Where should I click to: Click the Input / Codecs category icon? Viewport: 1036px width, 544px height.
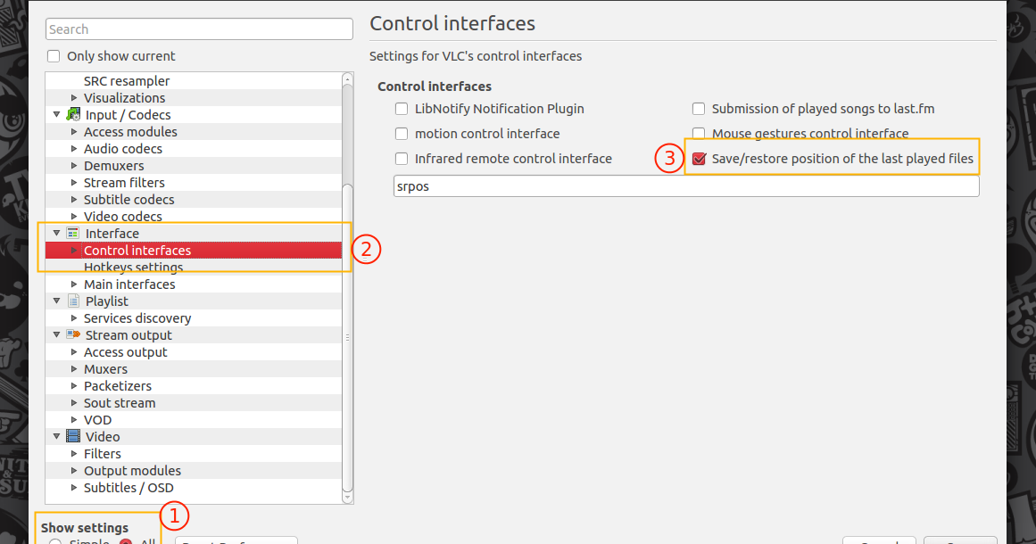click(71, 114)
